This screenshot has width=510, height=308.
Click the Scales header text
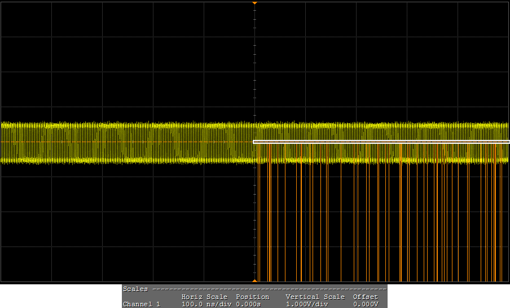[x=135, y=289]
